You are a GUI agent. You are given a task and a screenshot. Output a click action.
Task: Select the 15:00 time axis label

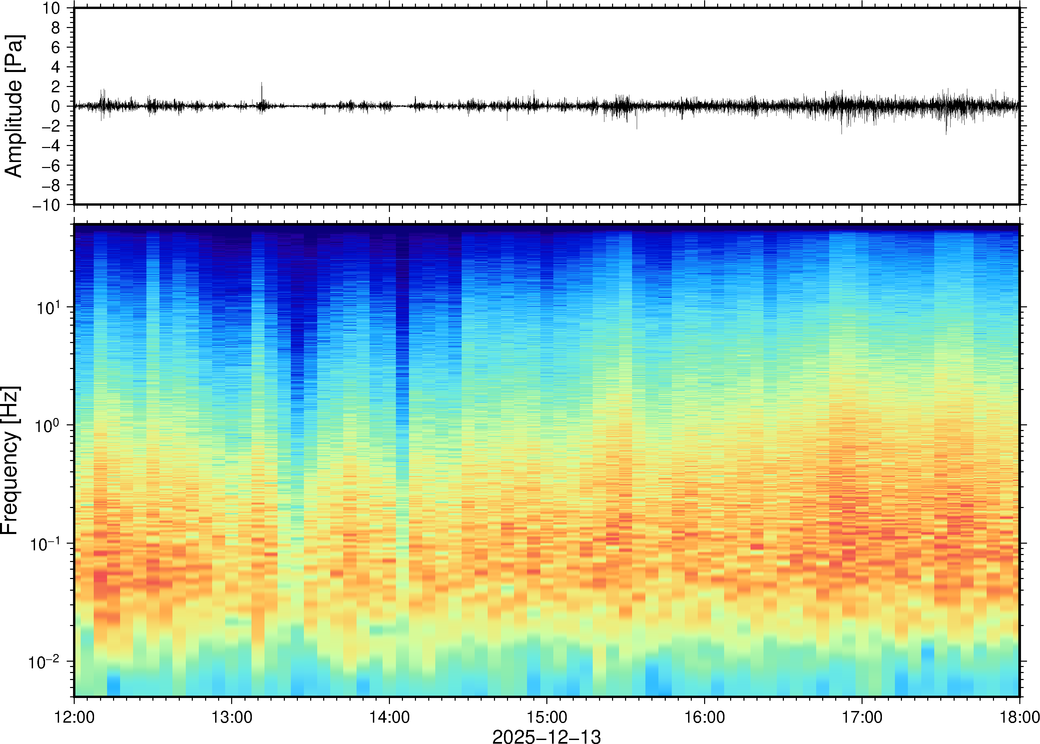[547, 717]
